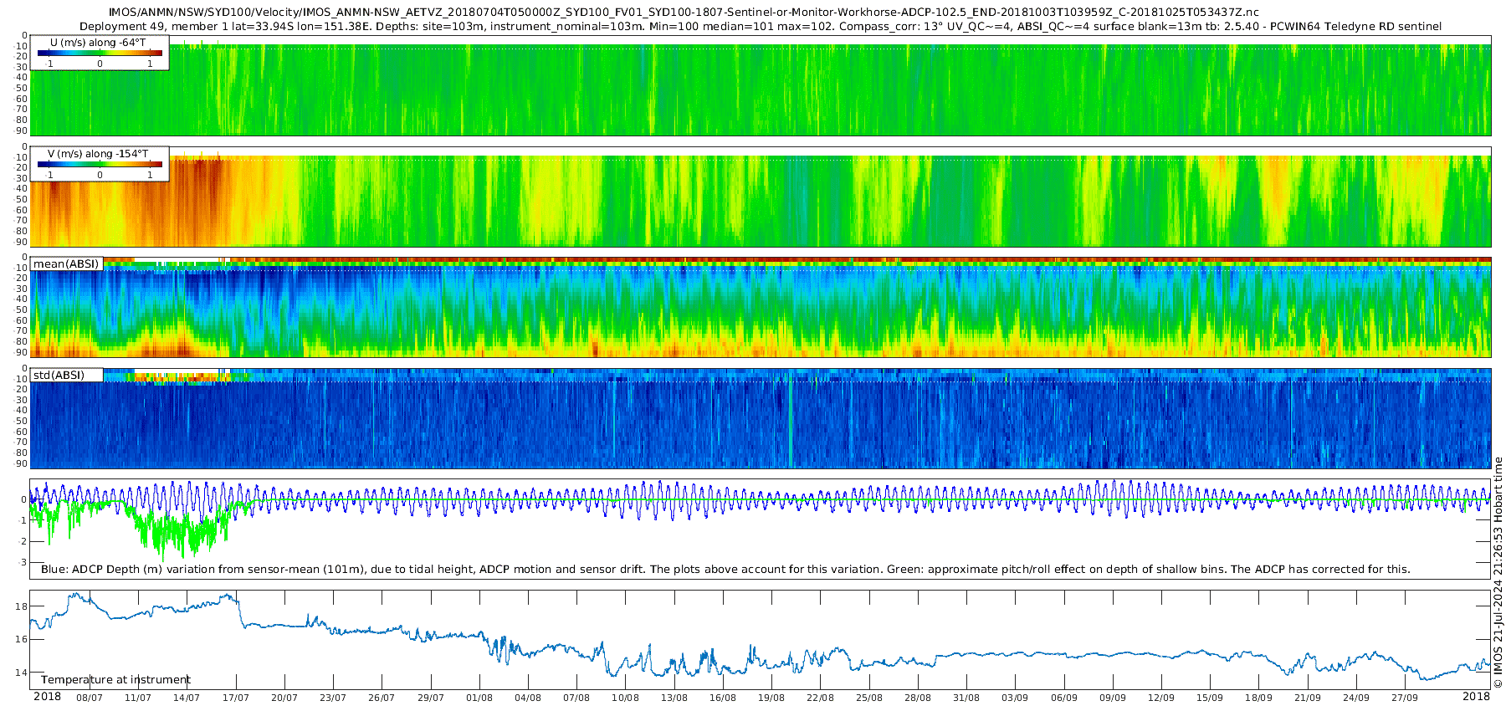Click the file path title at top
The width and height of the screenshot is (1506, 711).
[x=684, y=13]
